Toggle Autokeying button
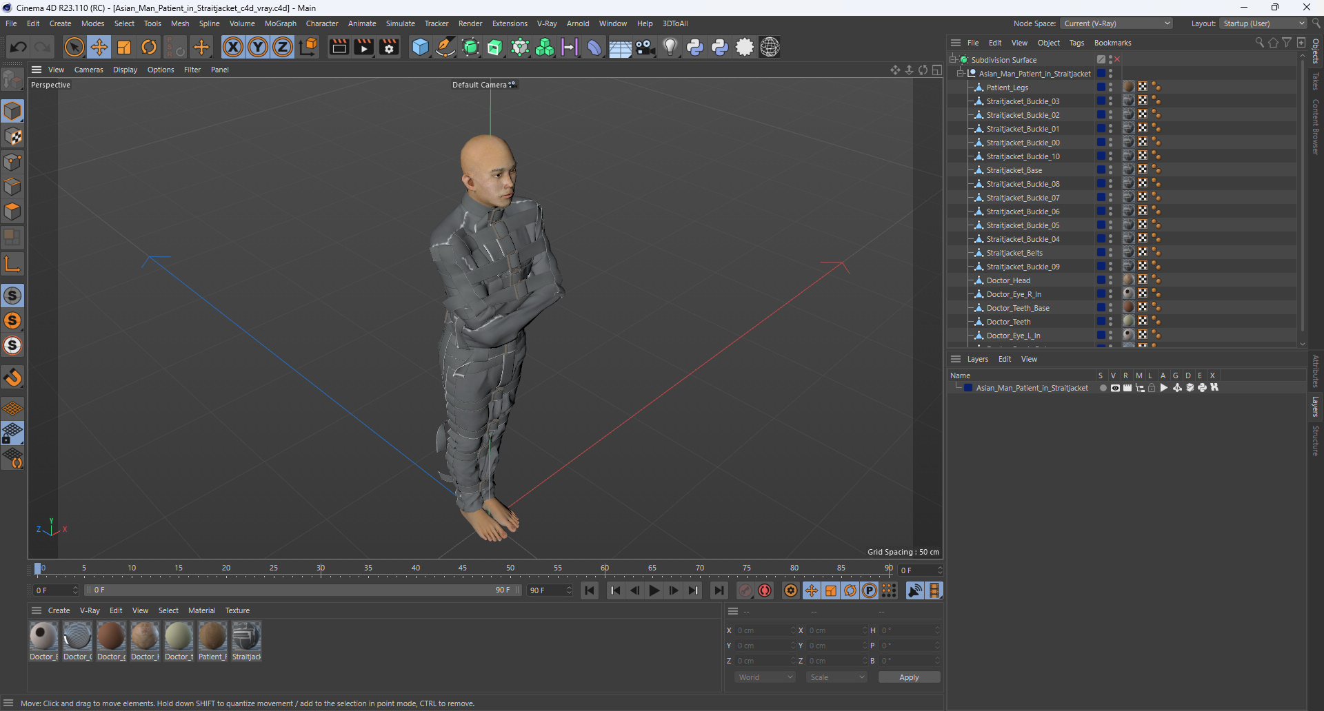Screen dimensions: 1324x711 tap(765, 590)
